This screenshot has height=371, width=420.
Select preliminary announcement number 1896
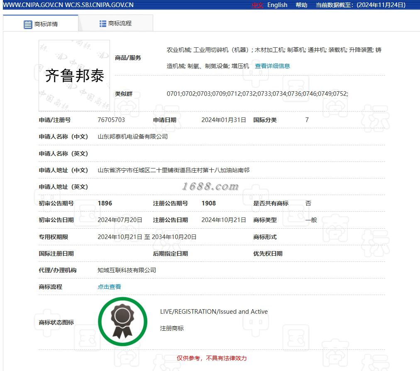pyautogui.click(x=105, y=203)
